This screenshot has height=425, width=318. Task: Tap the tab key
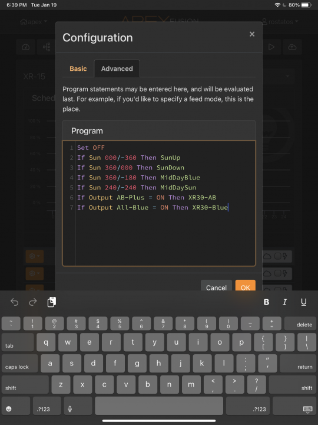coord(18,342)
